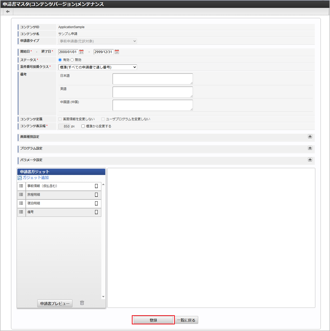Click the list icon of the 事前情報 gadget row
Viewport: 330px width, 331px height.
click(x=21, y=186)
